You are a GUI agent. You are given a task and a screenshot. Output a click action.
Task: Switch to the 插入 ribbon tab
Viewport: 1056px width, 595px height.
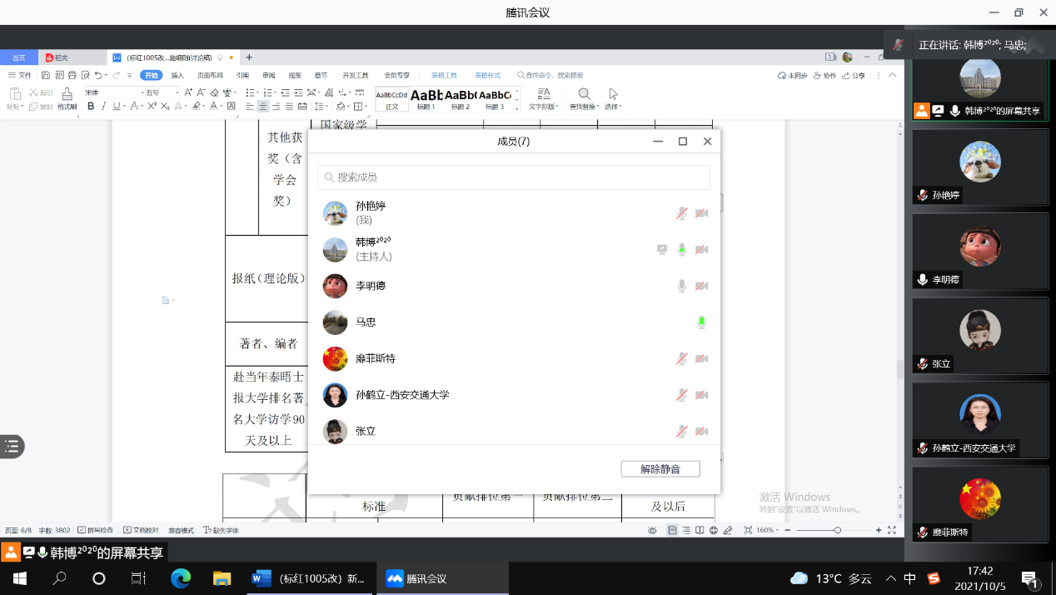(177, 75)
